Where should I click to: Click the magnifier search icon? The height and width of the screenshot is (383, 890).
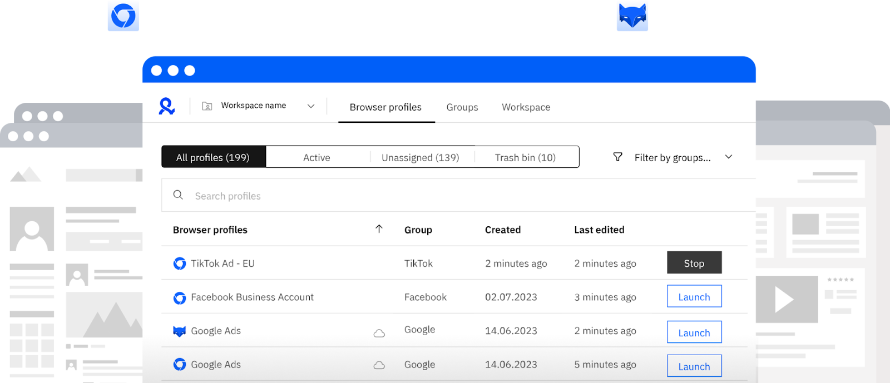pos(178,195)
